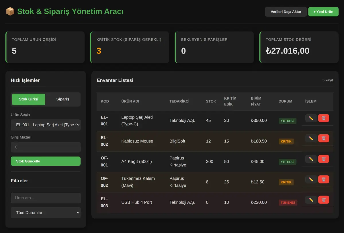
Task: Add a product with + Yeni Ürün
Action: coord(323,12)
